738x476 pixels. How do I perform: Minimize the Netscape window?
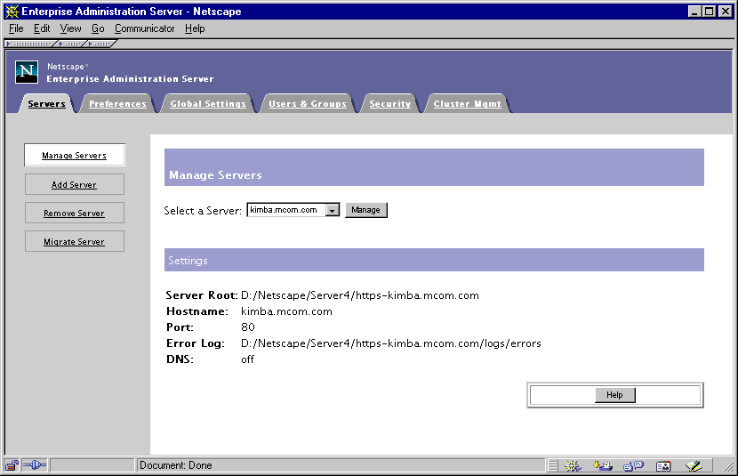(x=694, y=12)
